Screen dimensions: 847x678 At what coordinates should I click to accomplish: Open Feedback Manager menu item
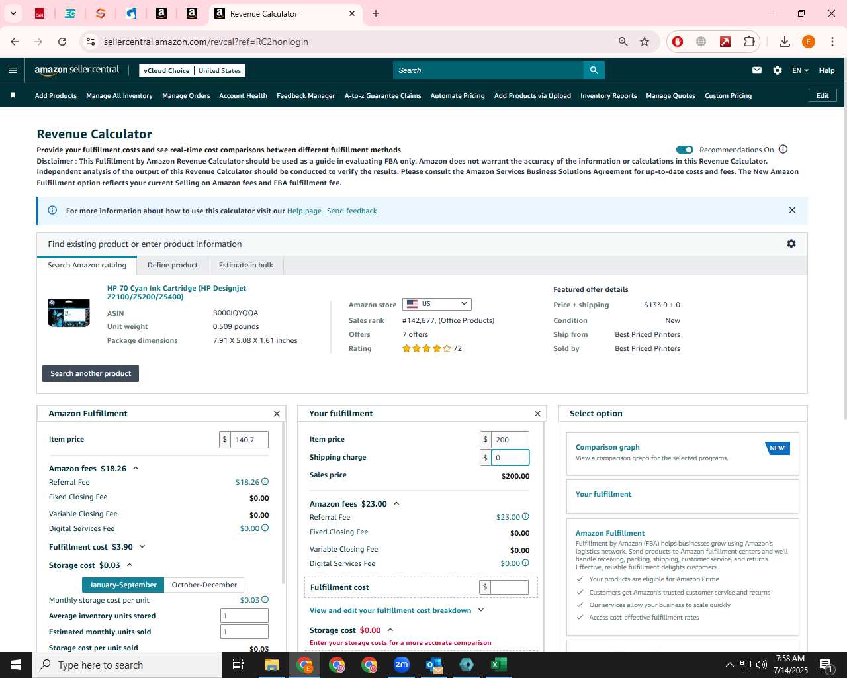point(306,95)
